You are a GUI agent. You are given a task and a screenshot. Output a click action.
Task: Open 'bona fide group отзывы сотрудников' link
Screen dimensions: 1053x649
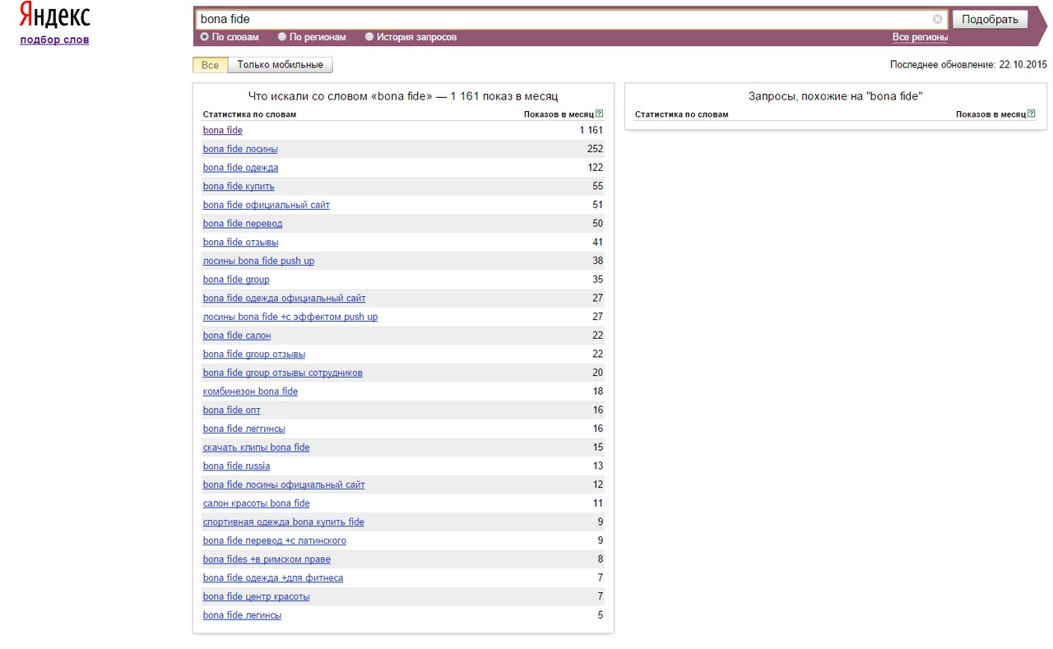[283, 373]
